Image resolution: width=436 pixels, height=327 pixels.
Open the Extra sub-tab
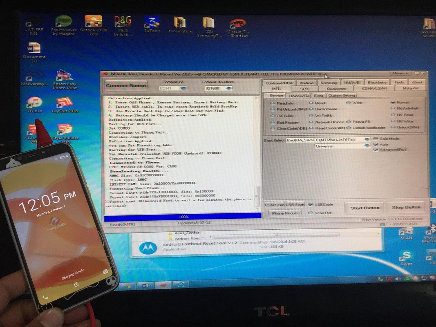[318, 95]
